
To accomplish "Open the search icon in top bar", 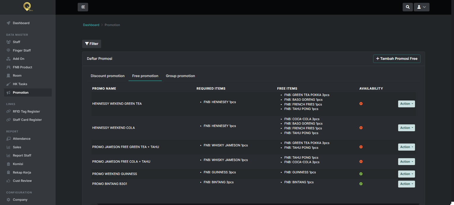I will click(x=408, y=7).
